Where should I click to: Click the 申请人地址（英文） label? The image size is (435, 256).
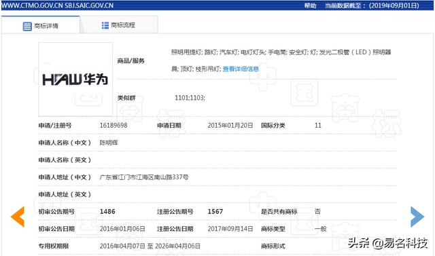tap(65, 194)
